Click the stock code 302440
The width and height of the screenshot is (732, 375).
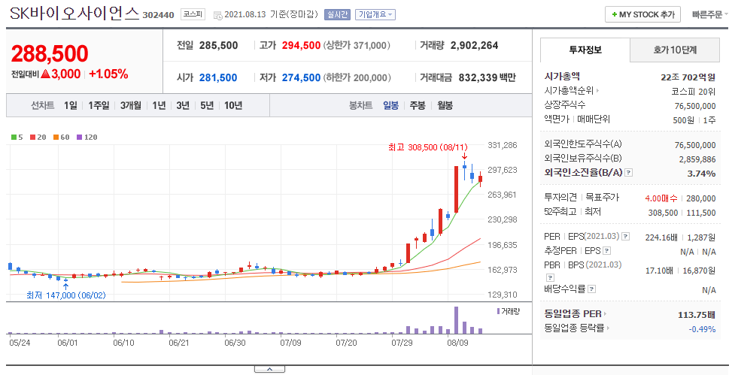[x=158, y=15]
